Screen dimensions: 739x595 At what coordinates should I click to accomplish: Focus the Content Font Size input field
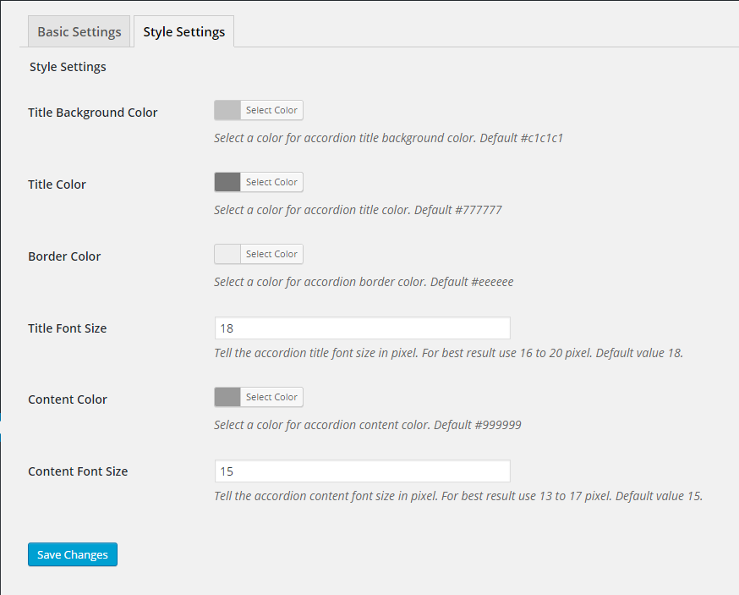pos(363,471)
